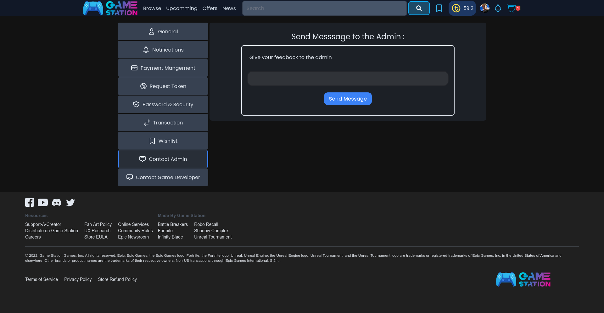Viewport: 604px width, 313px height.
Task: Go to Browse in top navigation
Action: point(152,8)
